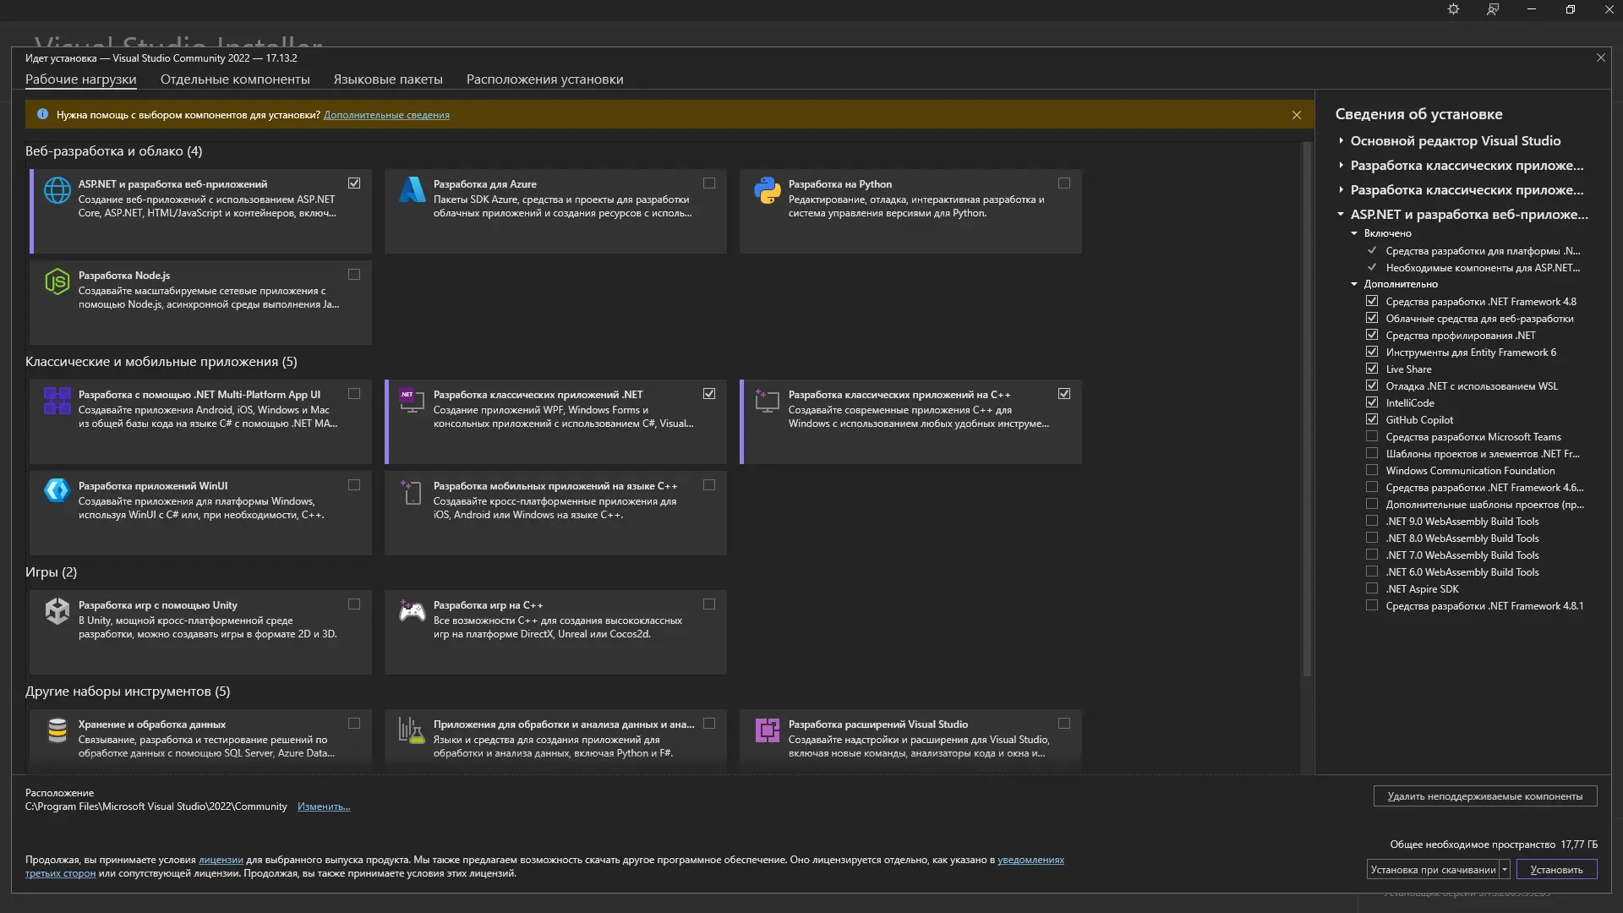Expand second Разработка классических приложений section
The width and height of the screenshot is (1623, 913).
click(1341, 189)
